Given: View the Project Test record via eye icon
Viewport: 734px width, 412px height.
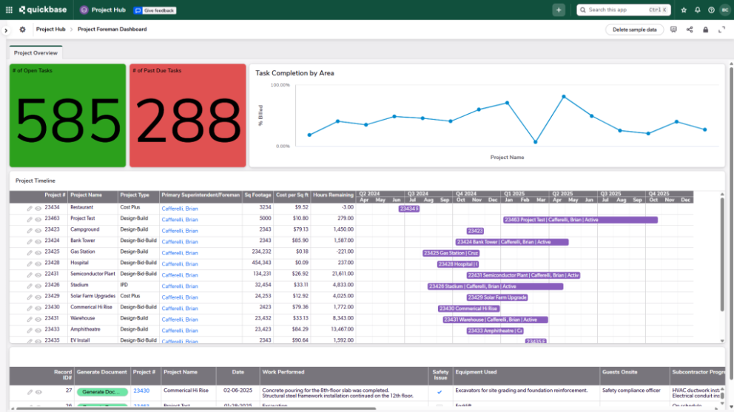Looking at the screenshot, I should [38, 220].
